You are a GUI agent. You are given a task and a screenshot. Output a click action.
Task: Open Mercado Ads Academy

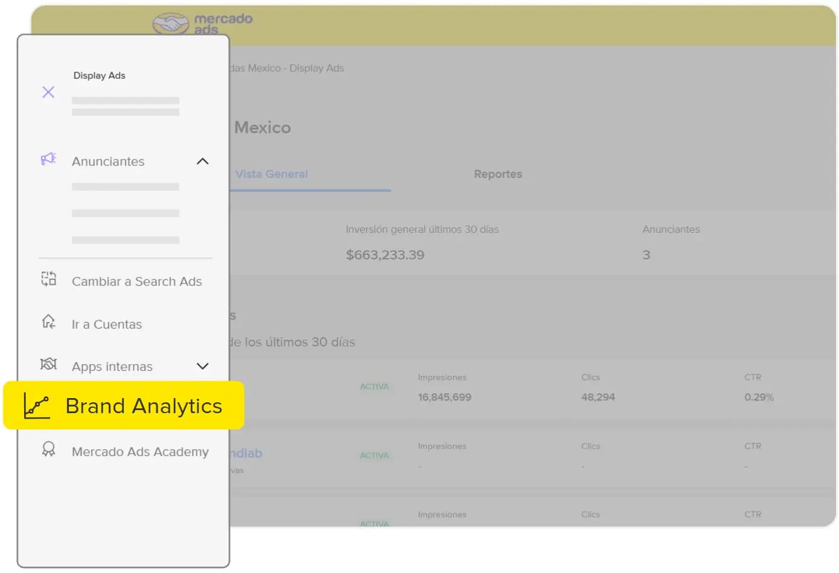pyautogui.click(x=140, y=452)
